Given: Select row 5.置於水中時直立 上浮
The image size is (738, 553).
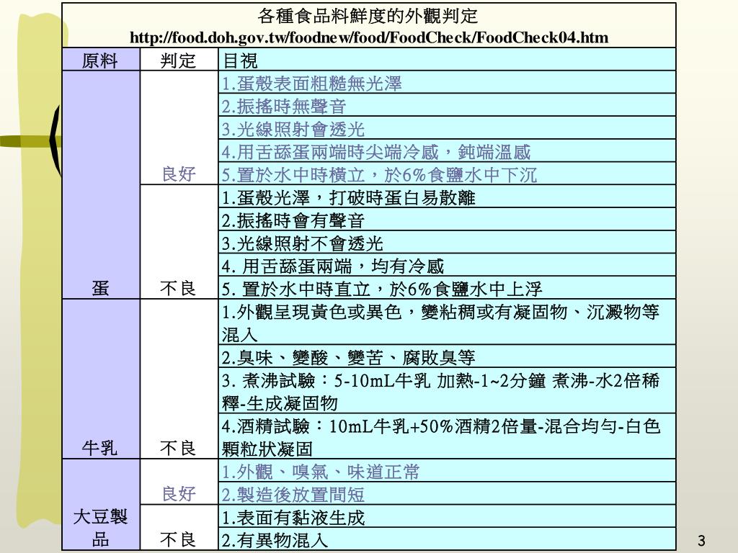Looking at the screenshot, I should click(x=447, y=288).
